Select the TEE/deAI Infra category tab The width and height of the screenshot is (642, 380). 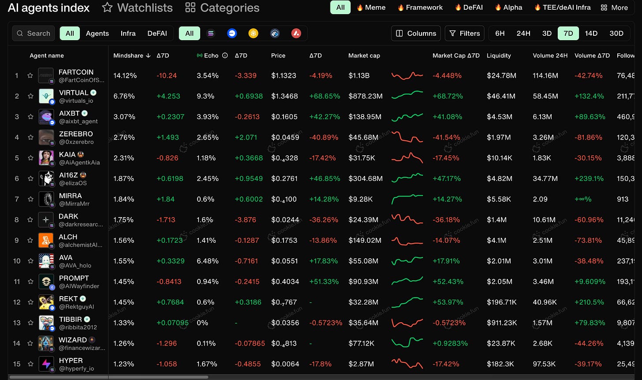562,8
